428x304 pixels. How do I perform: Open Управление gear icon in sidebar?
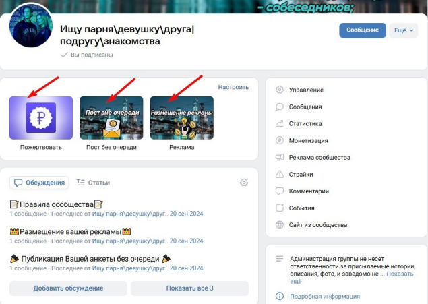coord(280,90)
